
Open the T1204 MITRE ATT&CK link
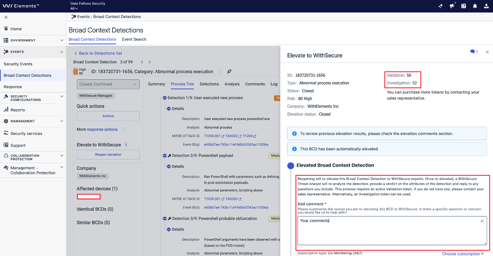coord(249,136)
